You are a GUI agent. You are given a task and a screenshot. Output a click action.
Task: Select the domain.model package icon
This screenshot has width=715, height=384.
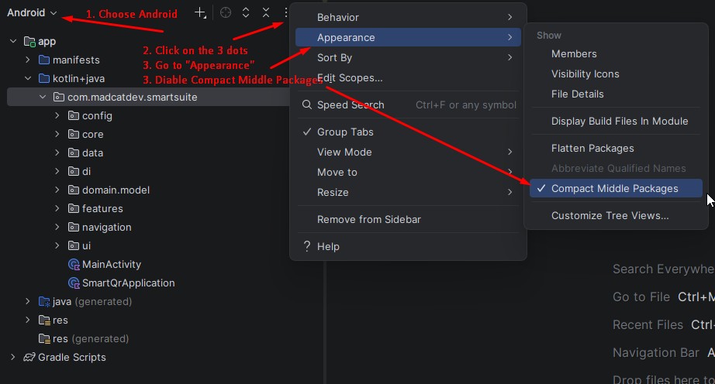[x=74, y=190]
